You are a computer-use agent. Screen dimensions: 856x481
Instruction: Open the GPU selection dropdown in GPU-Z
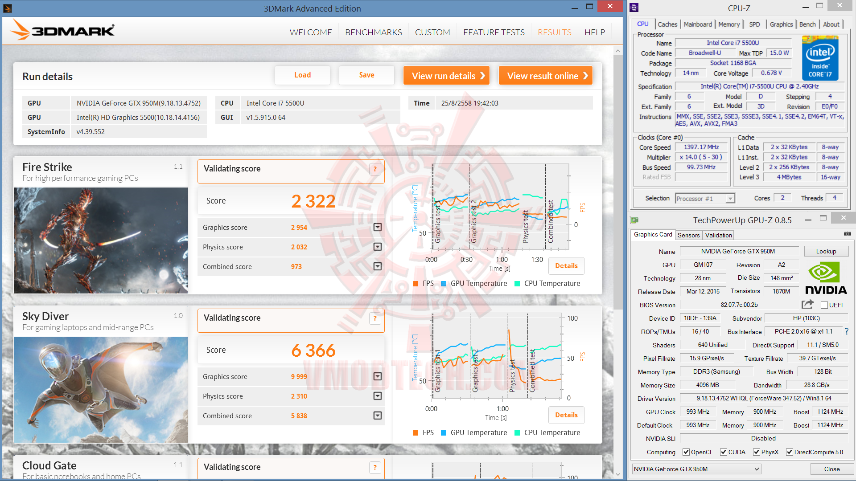pyautogui.click(x=696, y=469)
